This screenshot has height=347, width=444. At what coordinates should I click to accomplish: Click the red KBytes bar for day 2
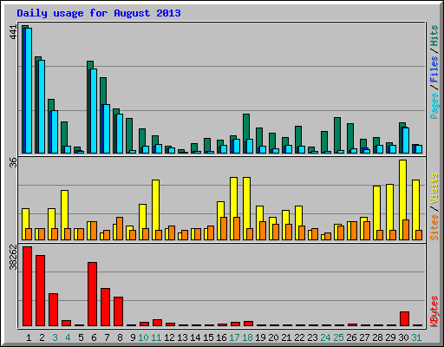[x=40, y=291]
